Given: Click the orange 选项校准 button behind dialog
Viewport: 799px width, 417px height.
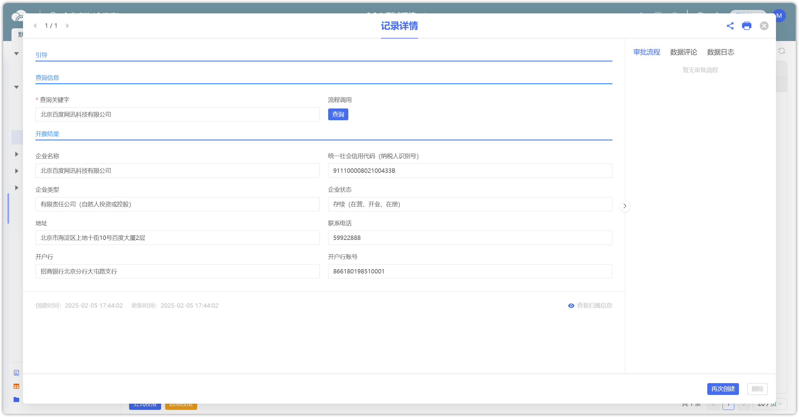Looking at the screenshot, I should pyautogui.click(x=181, y=406).
